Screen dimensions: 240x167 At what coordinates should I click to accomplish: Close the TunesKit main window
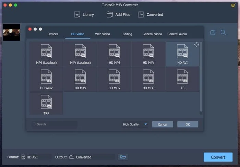coord(5,5)
